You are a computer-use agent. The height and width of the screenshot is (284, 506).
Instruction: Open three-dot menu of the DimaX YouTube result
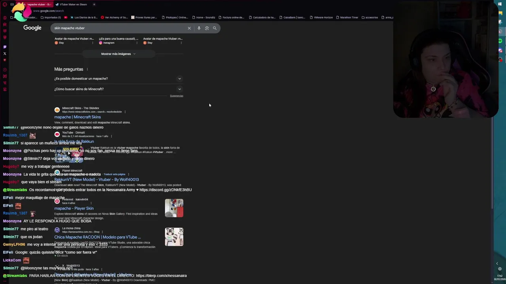tap(111, 136)
